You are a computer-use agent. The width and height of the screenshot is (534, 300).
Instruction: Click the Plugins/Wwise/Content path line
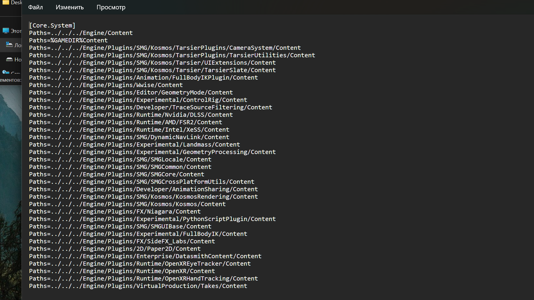tap(106, 85)
